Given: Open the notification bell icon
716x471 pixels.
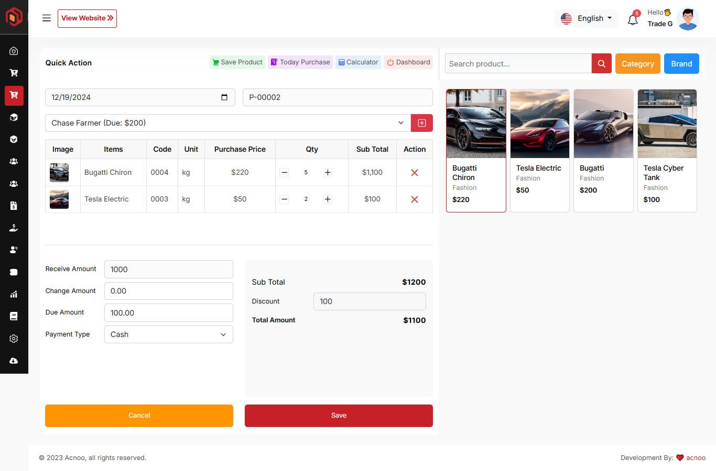Looking at the screenshot, I should [x=633, y=20].
